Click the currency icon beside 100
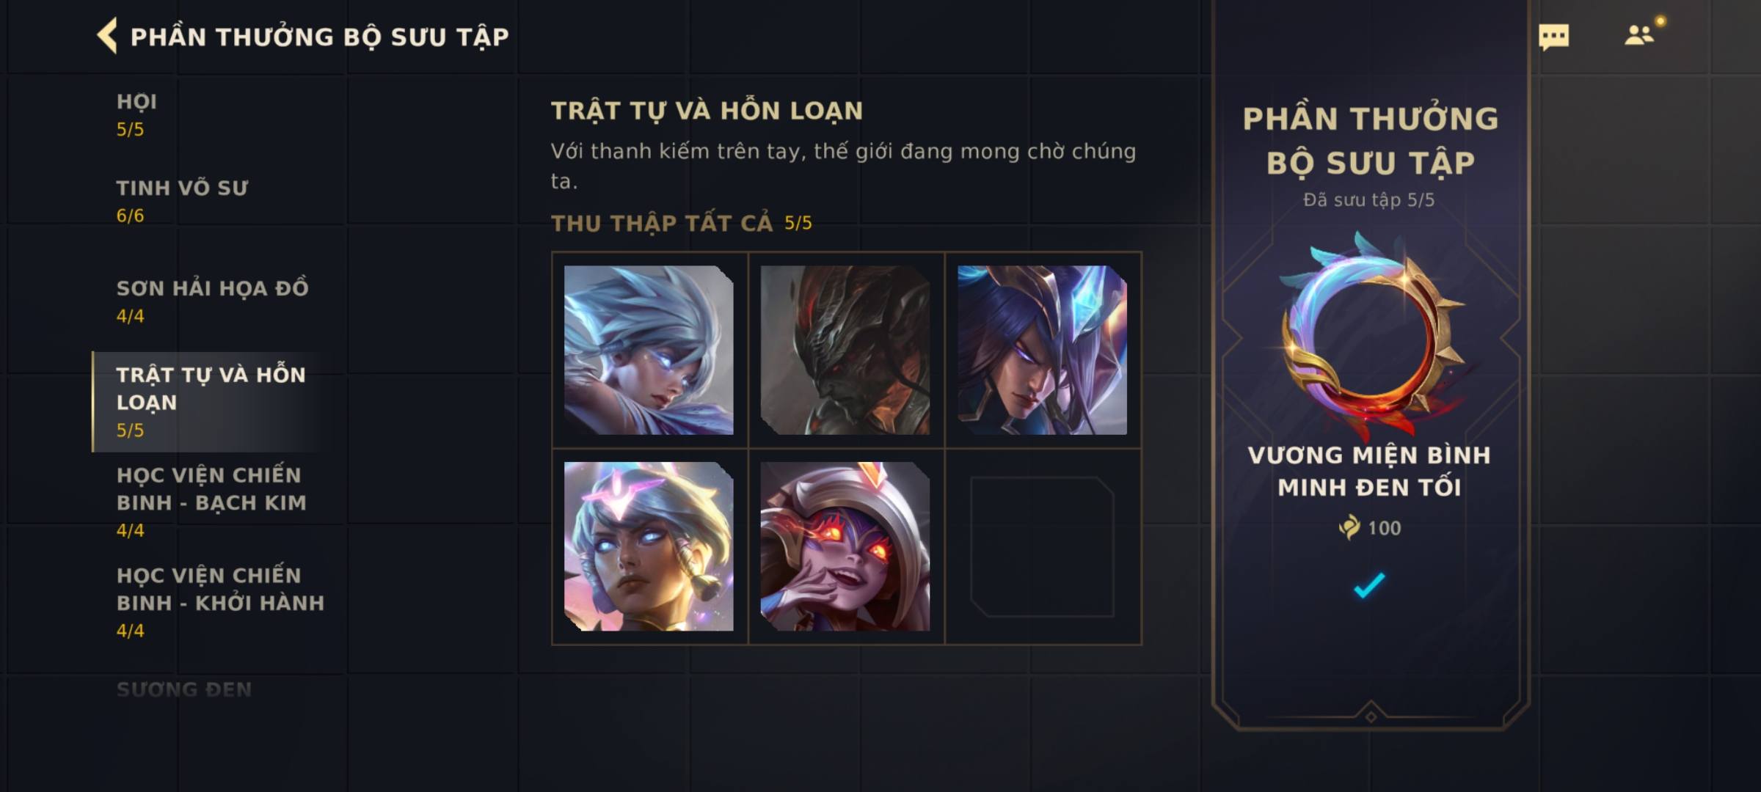1761x792 pixels. [1349, 527]
